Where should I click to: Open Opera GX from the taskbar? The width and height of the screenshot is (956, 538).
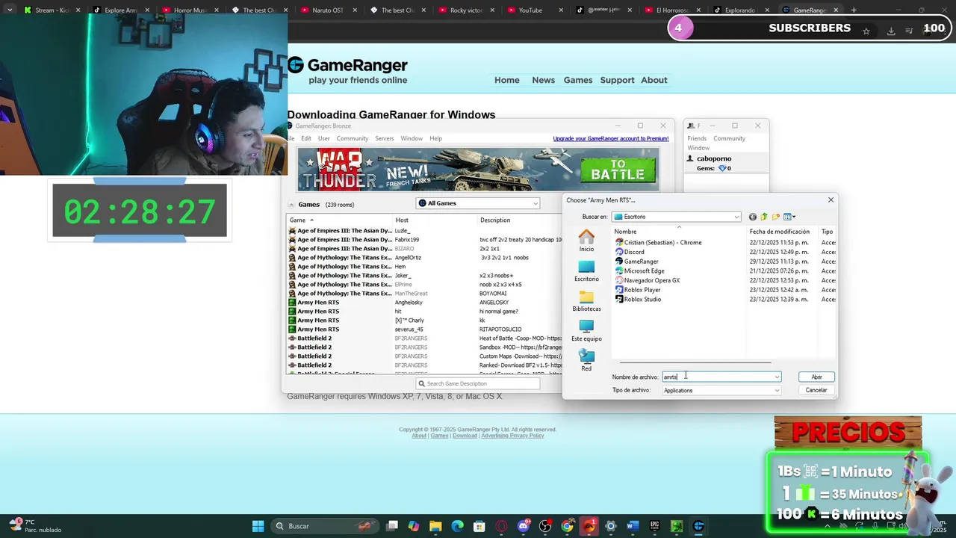(x=501, y=526)
